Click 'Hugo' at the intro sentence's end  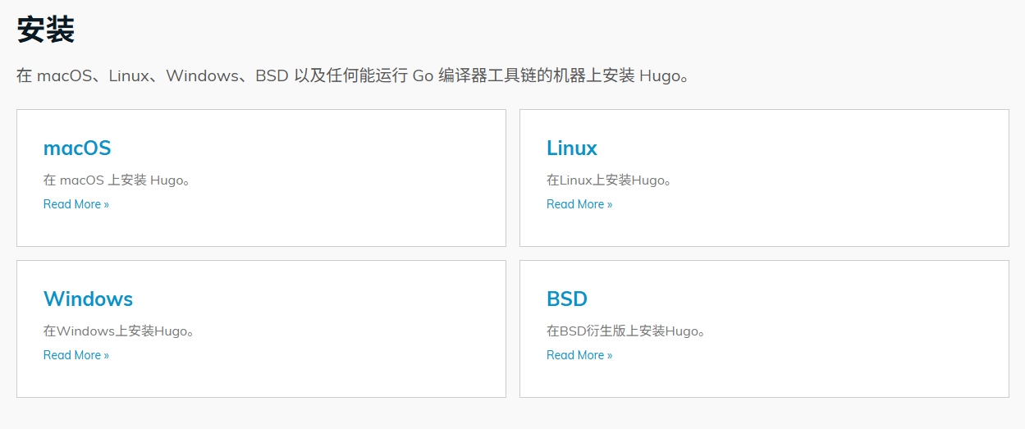pos(659,76)
